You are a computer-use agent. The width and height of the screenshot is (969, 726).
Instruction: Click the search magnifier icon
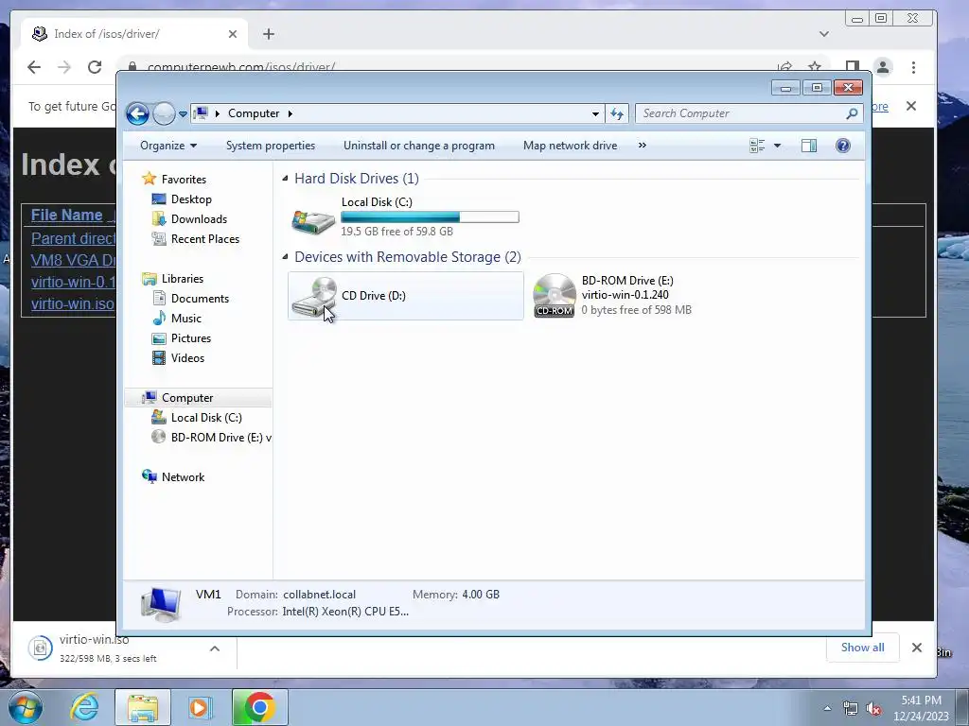click(853, 113)
